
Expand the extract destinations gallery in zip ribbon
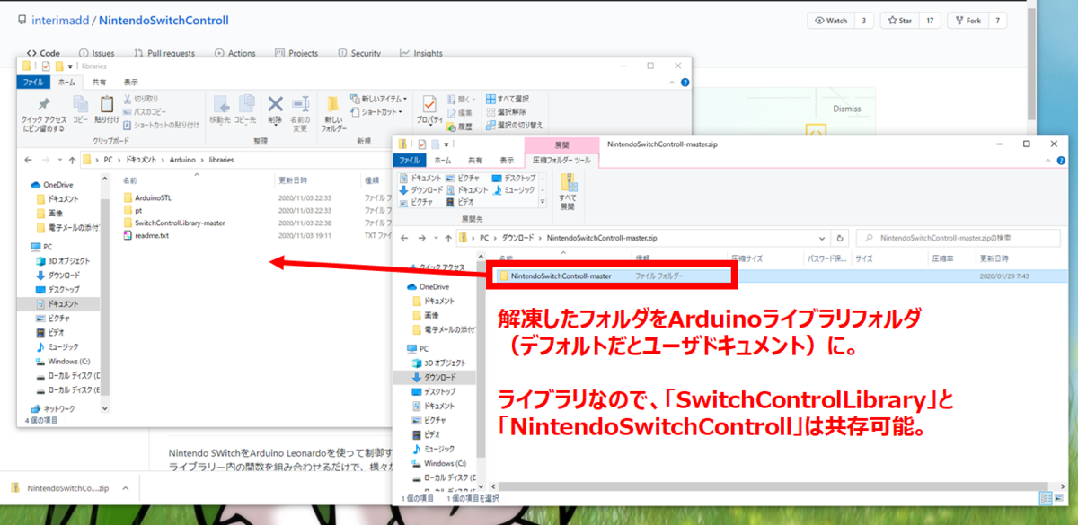coord(542,203)
